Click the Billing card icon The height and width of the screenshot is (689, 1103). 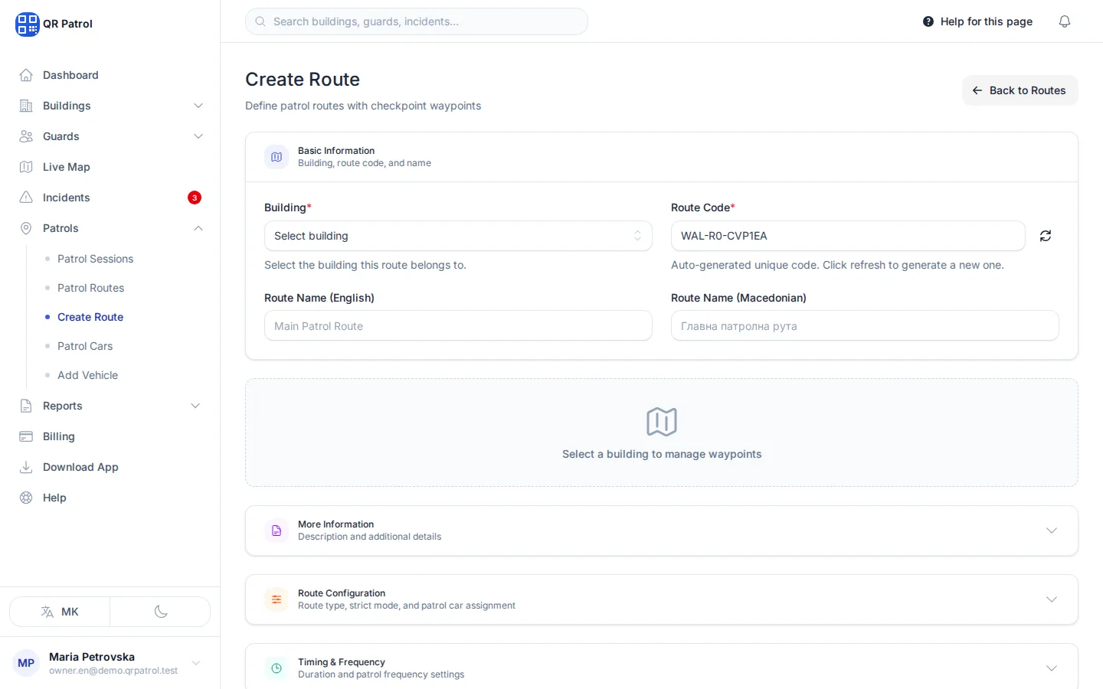point(26,436)
